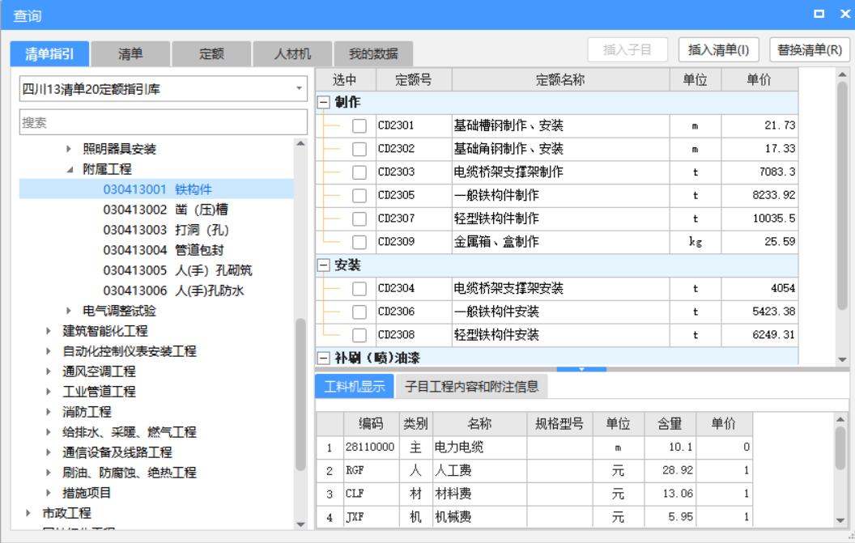The image size is (855, 543).
Task: Expand the 消防工程 node
Action: [x=49, y=412]
